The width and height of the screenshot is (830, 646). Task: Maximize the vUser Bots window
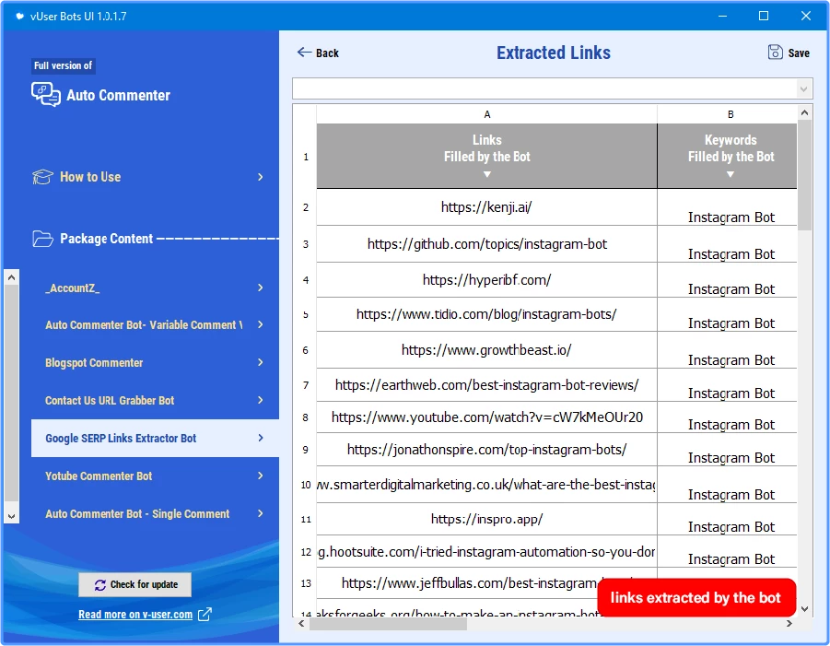[764, 16]
